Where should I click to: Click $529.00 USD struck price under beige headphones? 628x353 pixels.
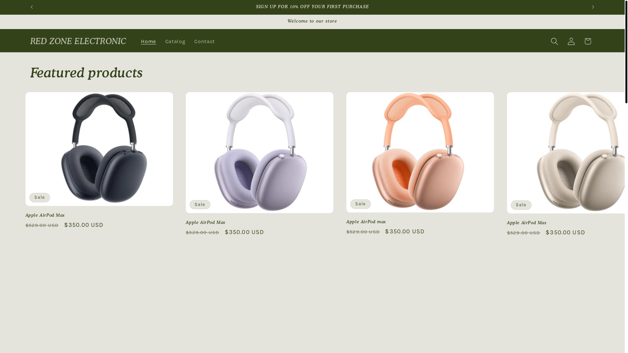click(523, 233)
